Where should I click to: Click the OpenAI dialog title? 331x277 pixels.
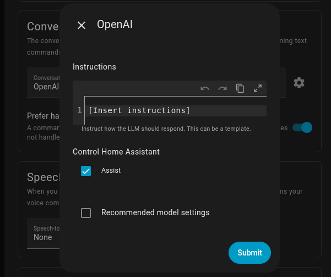coord(115,24)
